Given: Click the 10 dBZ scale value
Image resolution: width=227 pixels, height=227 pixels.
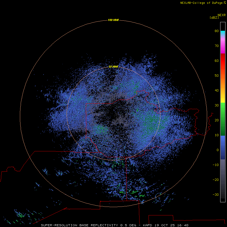Looking at the screenshot, I should 217,135.
